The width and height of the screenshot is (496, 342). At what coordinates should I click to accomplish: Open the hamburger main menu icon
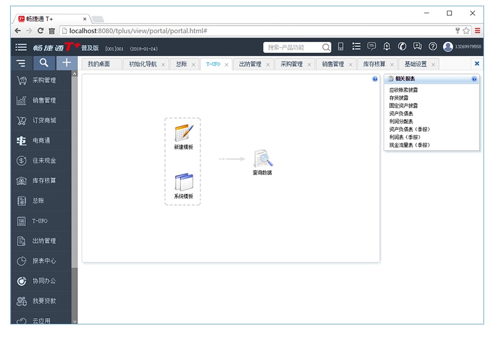(x=21, y=47)
